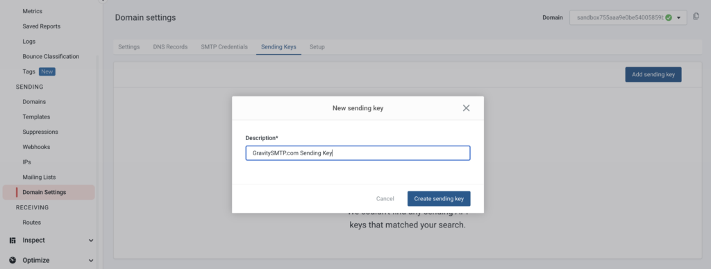Copy the domain name with the clipboard icon

point(696,17)
